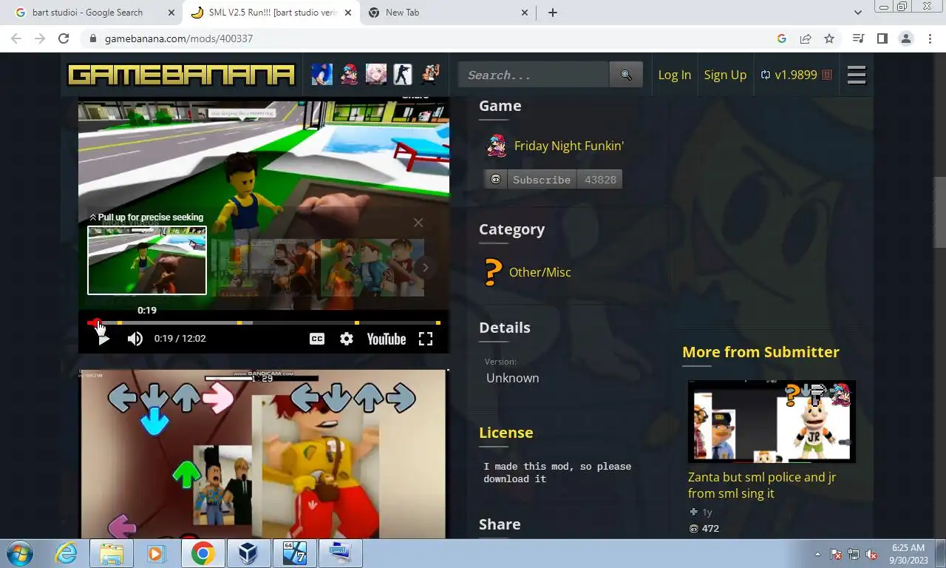This screenshot has width=946, height=568.
Task: Open the Sign Up link
Action: [x=725, y=75]
